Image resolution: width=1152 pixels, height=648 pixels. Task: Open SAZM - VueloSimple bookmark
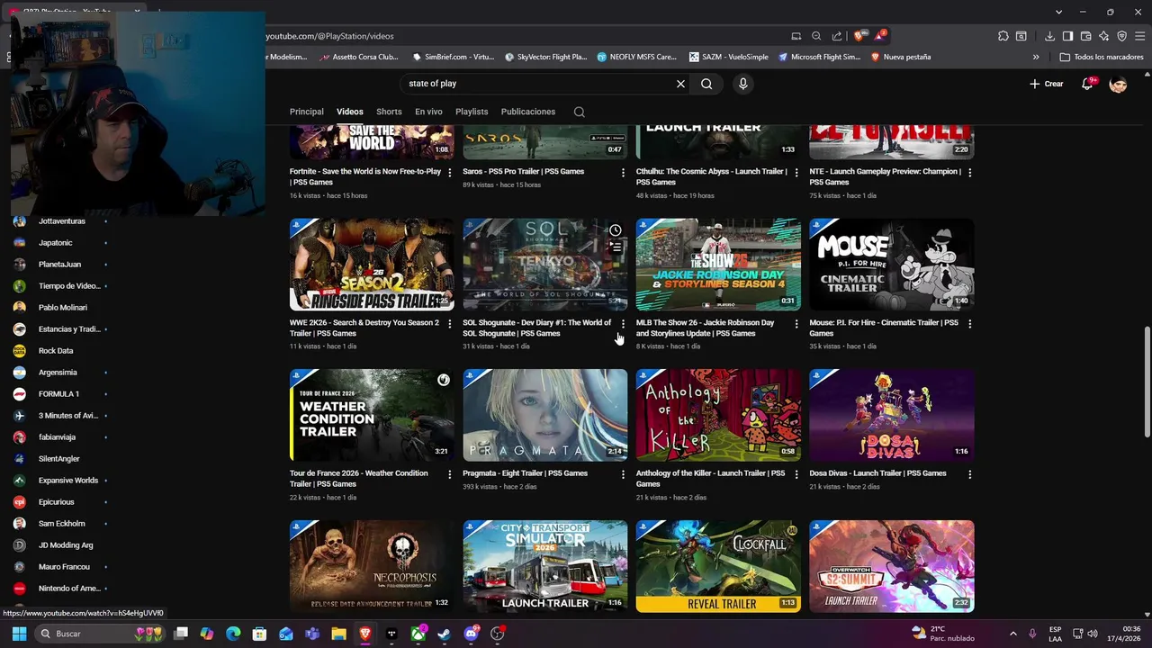tap(729, 57)
